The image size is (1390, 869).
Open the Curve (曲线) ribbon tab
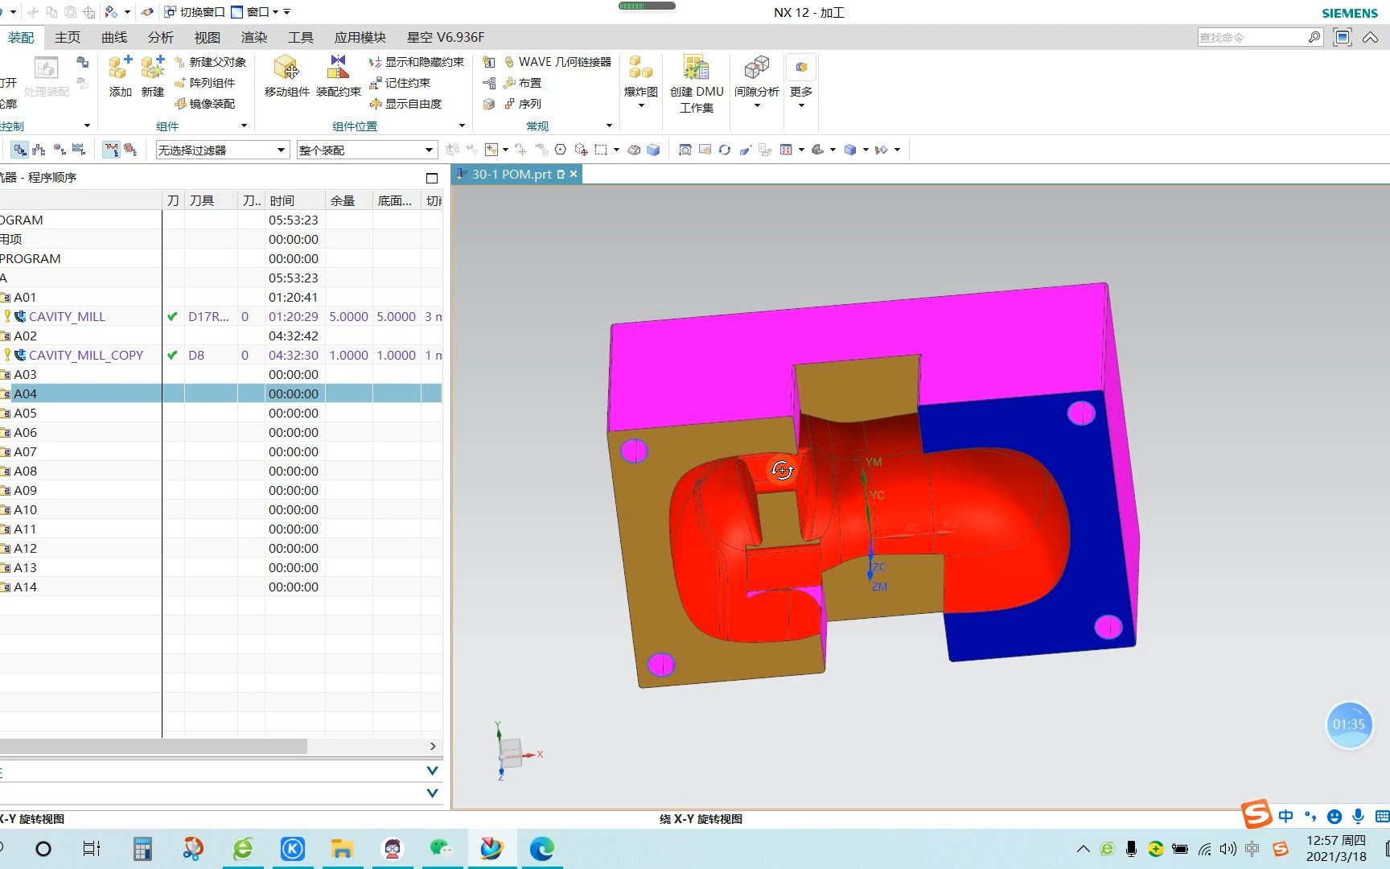click(114, 37)
